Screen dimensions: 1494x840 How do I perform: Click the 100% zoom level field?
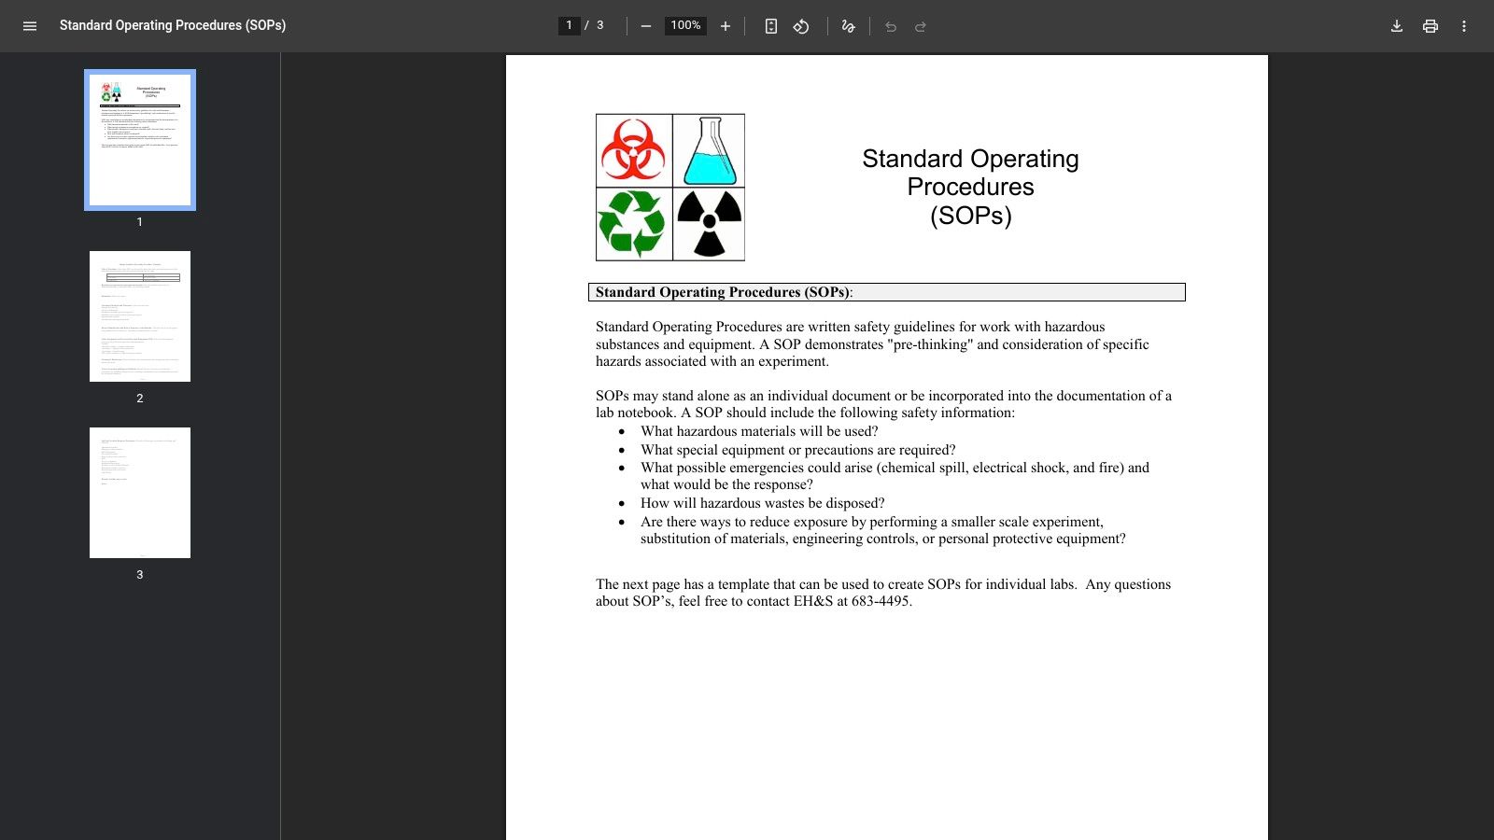point(685,25)
